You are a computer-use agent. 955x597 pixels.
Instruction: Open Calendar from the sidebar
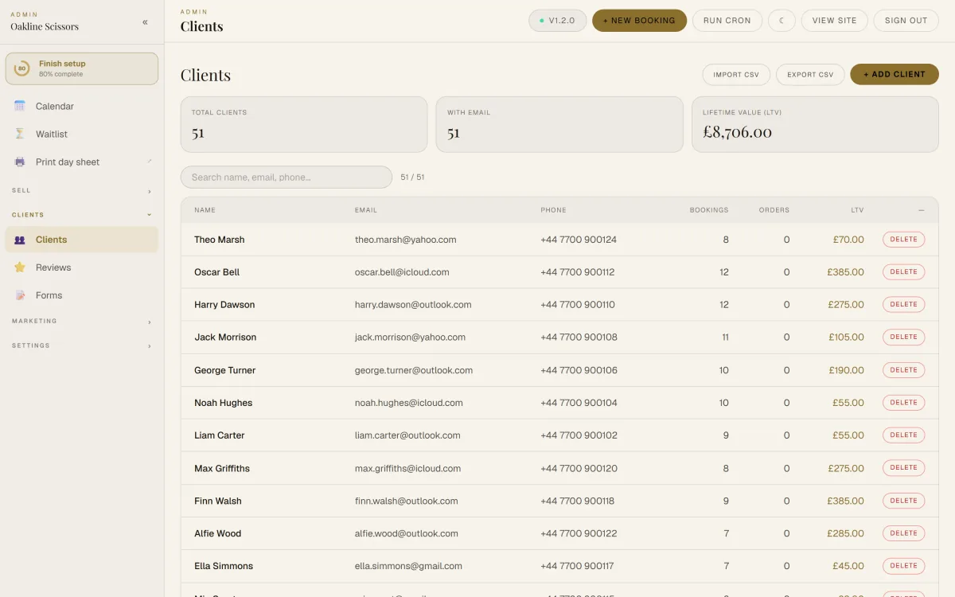click(82, 106)
